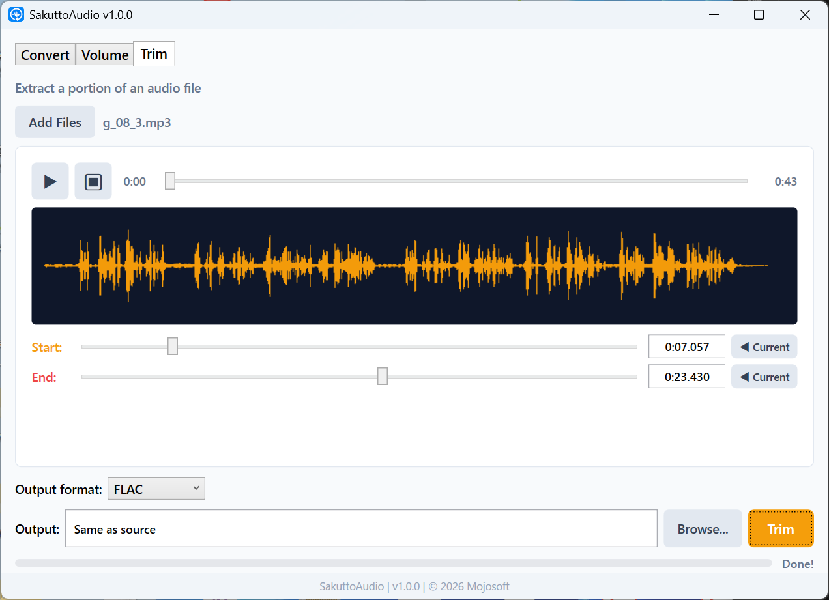Image resolution: width=829 pixels, height=600 pixels.
Task: Select FLAC format from the combo box
Action: coord(156,488)
